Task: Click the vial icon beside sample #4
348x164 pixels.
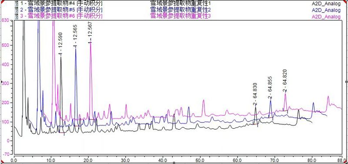Action: pos(16,4)
